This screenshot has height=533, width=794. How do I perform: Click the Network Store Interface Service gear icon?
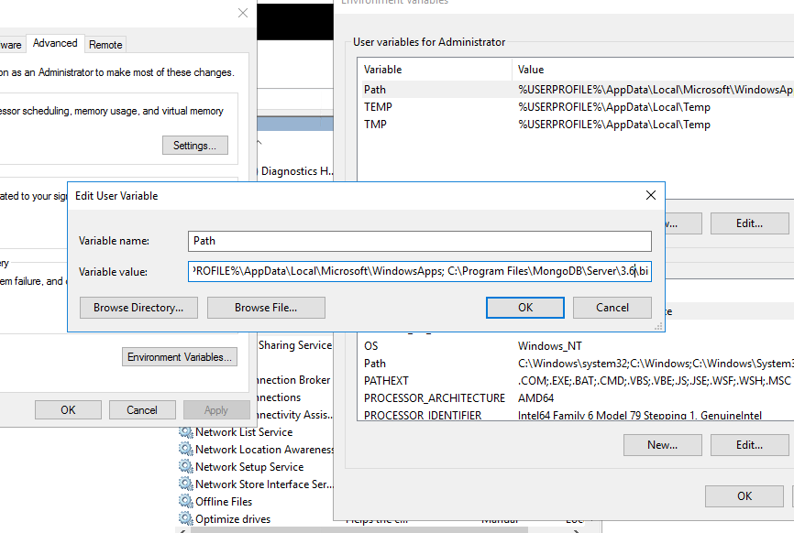point(186,484)
